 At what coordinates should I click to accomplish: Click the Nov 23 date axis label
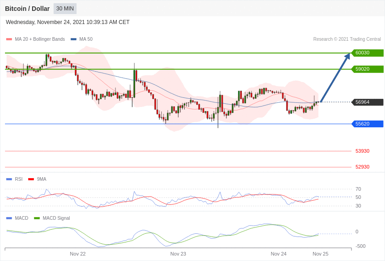178,254
